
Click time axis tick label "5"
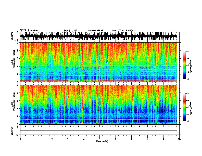tap(100, 139)
